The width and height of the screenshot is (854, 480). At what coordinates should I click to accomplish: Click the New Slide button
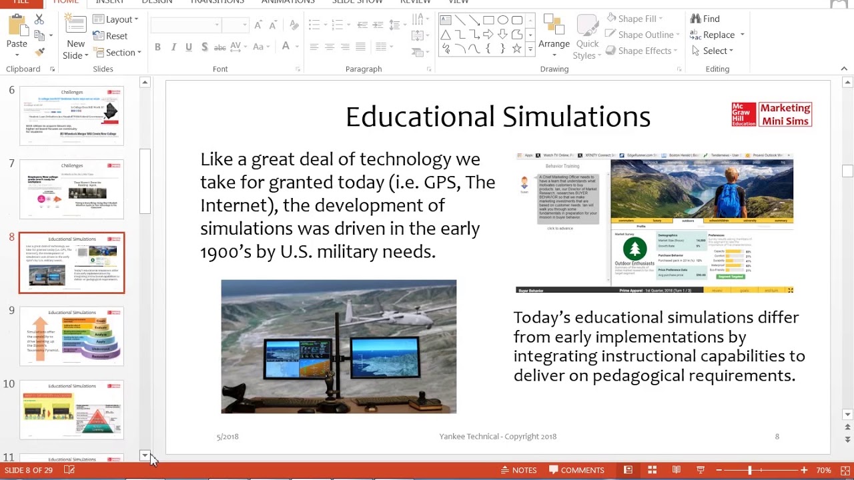click(x=76, y=37)
